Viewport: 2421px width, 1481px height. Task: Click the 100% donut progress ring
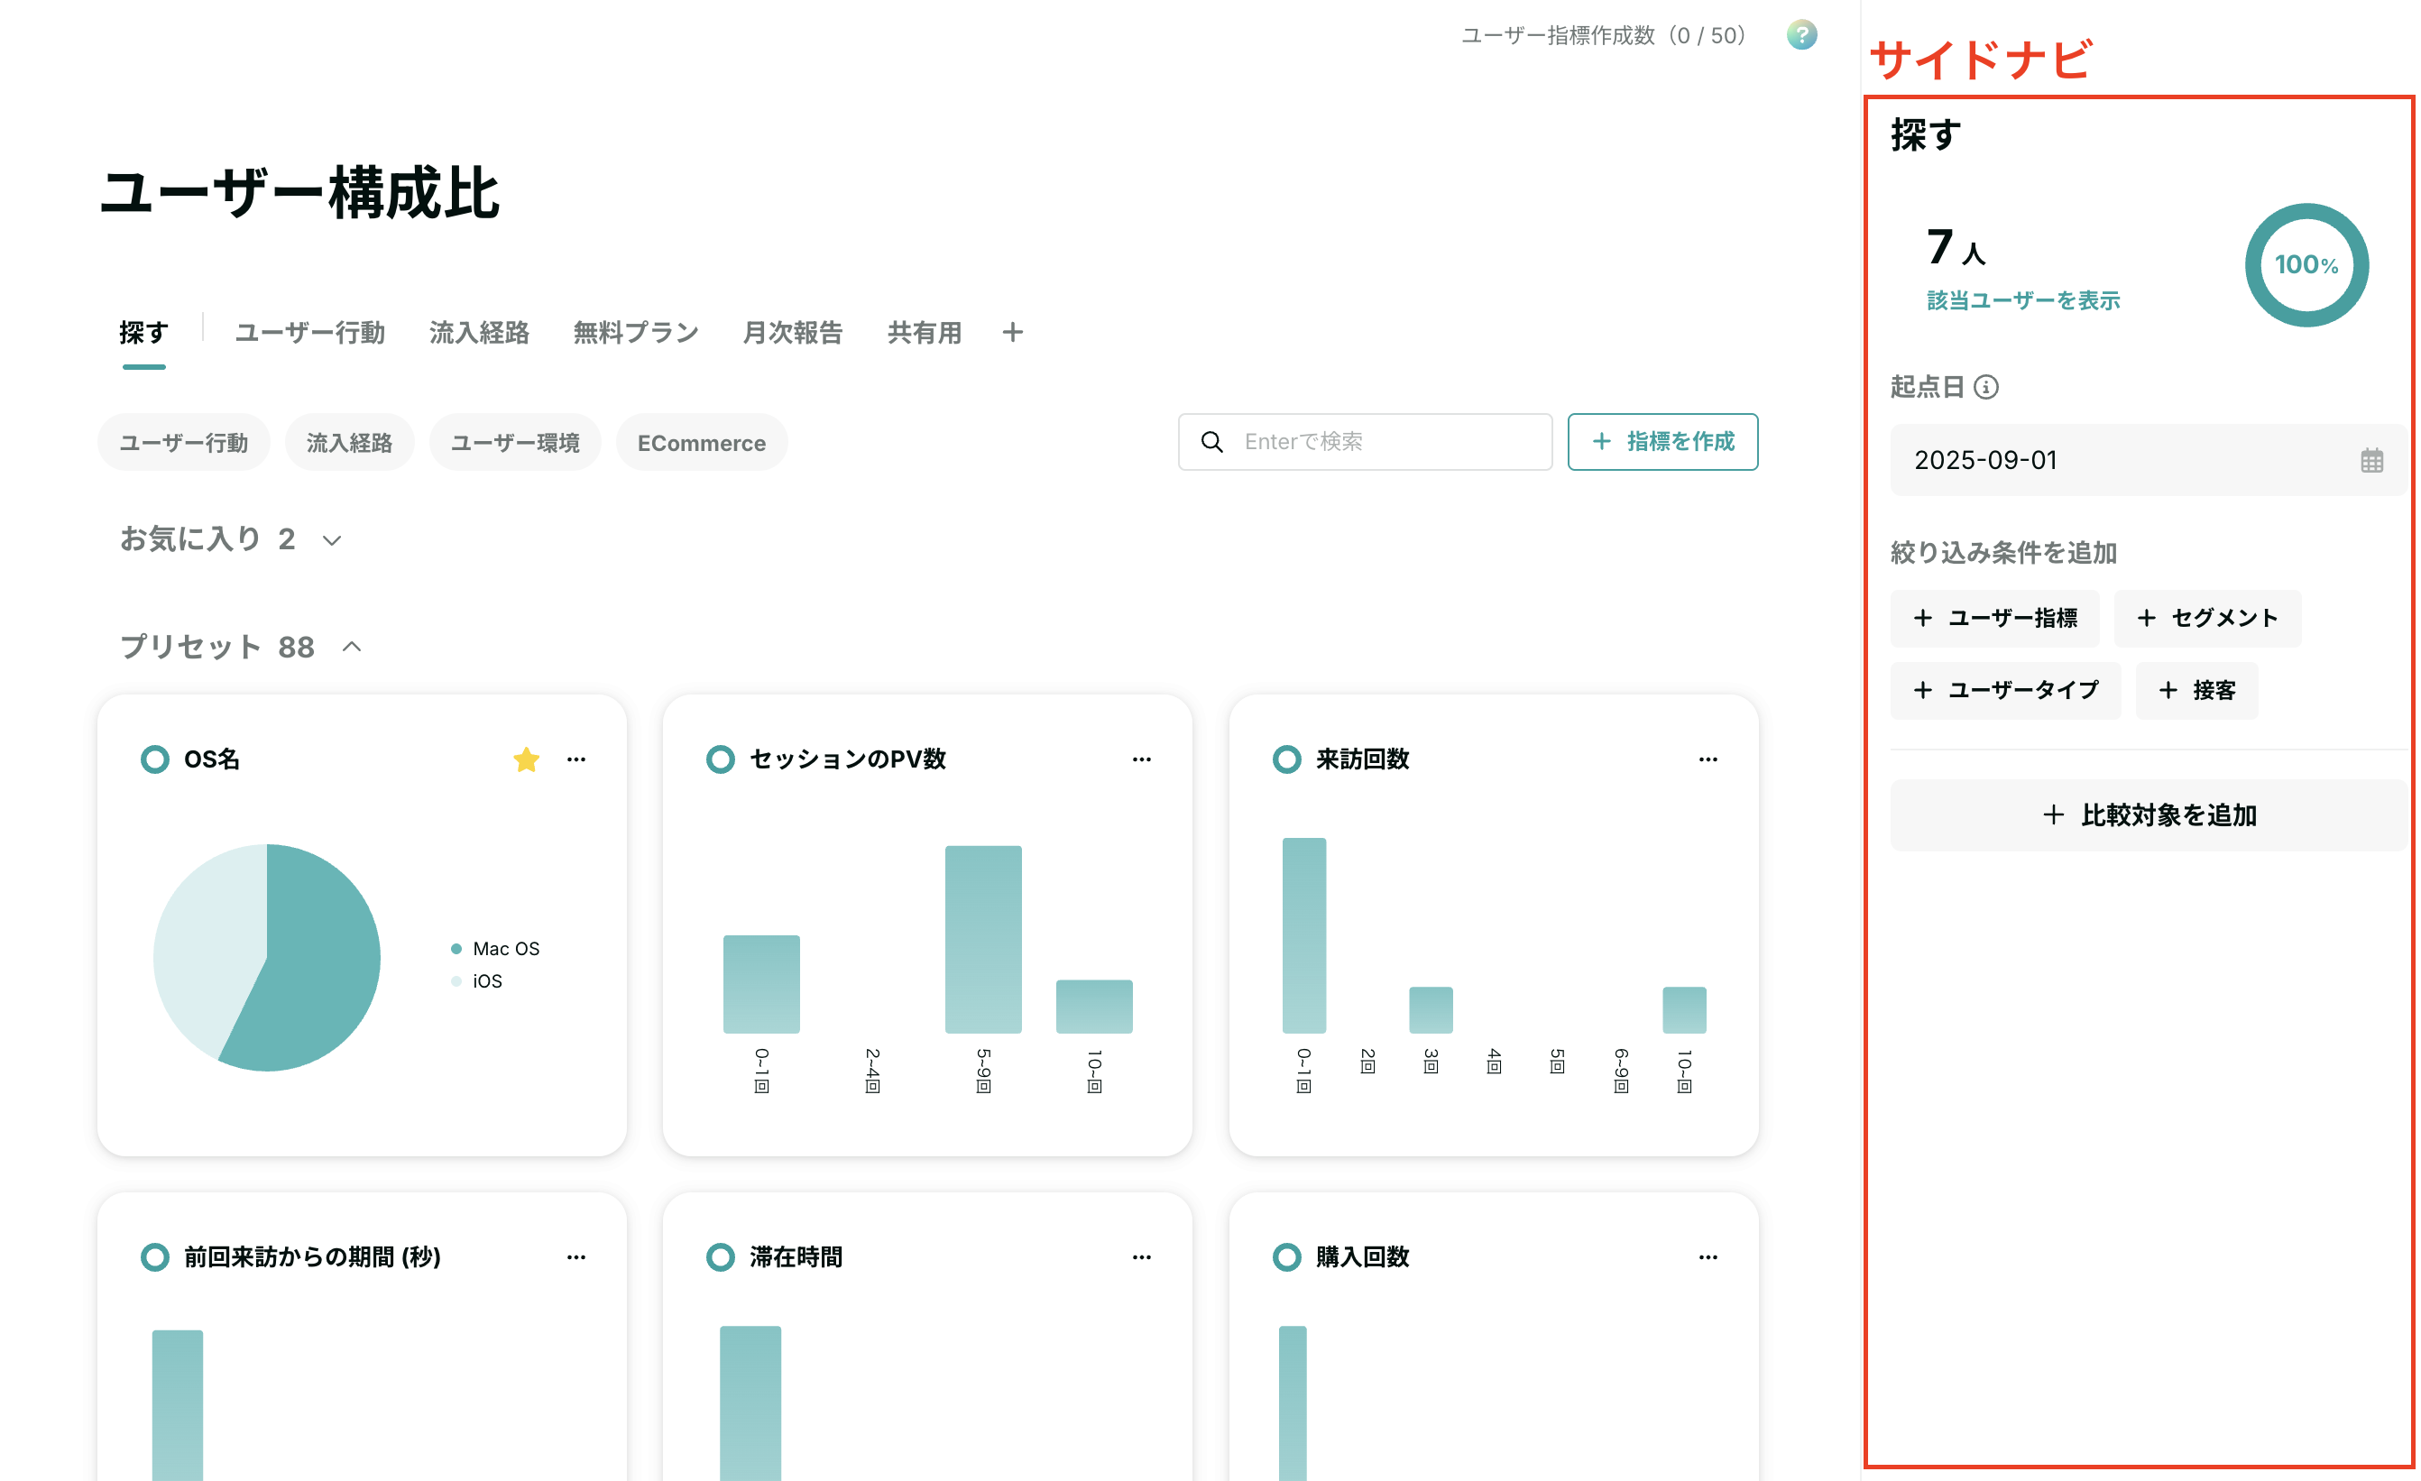click(2306, 265)
